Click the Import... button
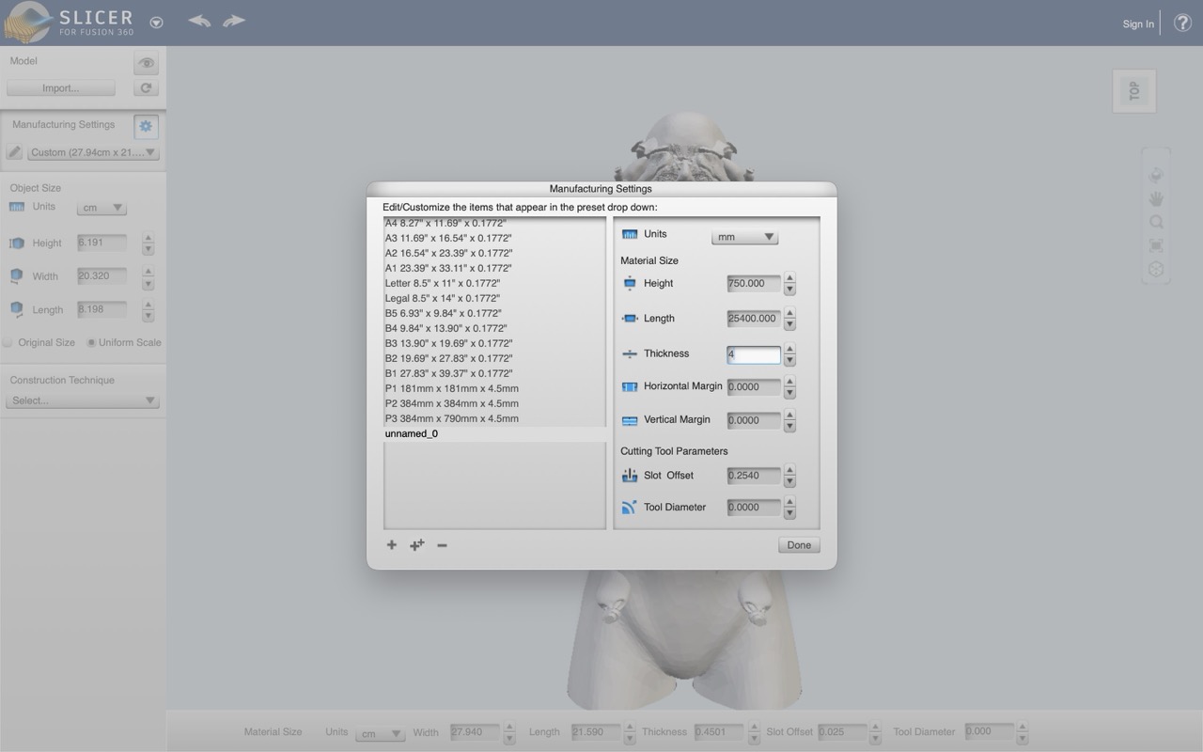The width and height of the screenshot is (1203, 752). (61, 88)
